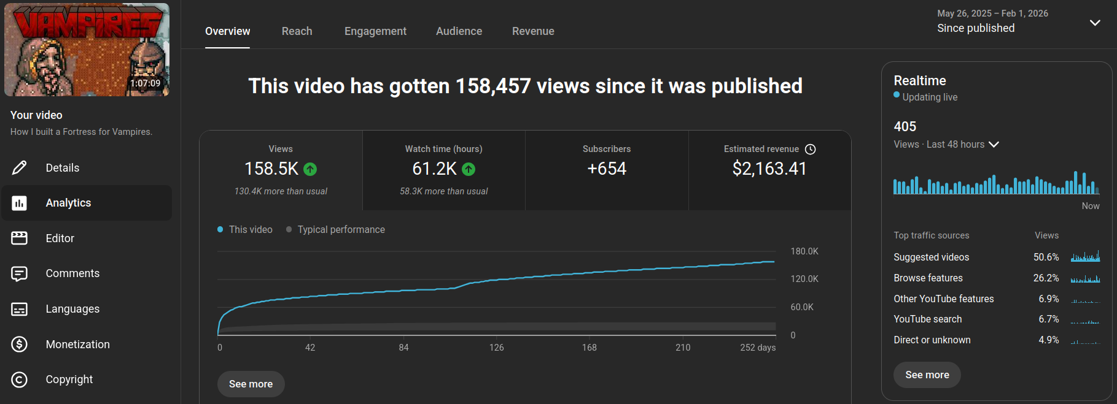Switch to the Reach tab
1117x404 pixels.
coord(297,31)
